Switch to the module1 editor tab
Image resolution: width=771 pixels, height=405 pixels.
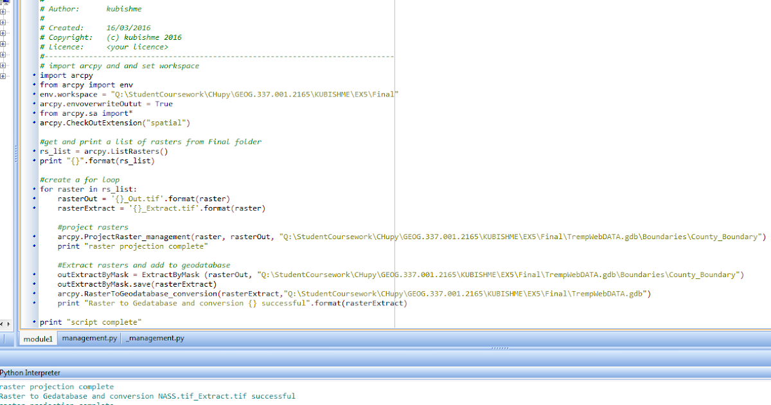point(37,338)
